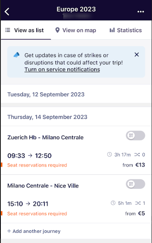Dismiss the service notifications banner
The image size is (152, 243).
pos(137,55)
